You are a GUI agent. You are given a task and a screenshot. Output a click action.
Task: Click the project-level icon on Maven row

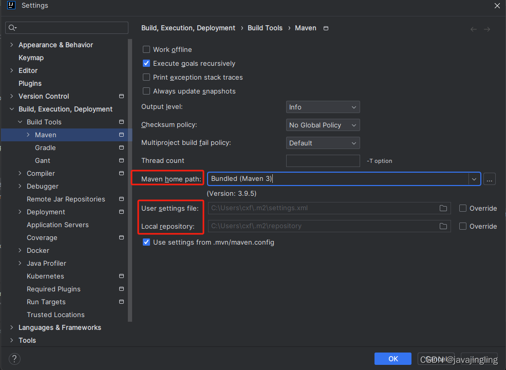coord(121,135)
